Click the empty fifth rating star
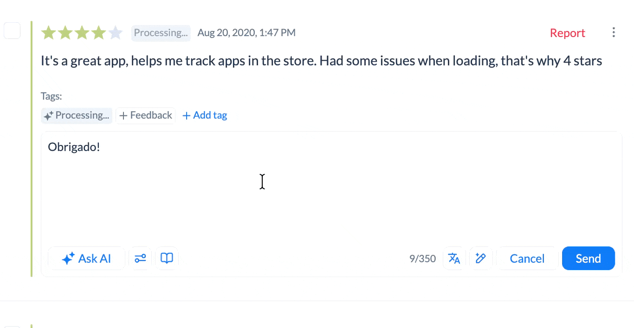Screen dimensions: 634x328 pyautogui.click(x=115, y=33)
